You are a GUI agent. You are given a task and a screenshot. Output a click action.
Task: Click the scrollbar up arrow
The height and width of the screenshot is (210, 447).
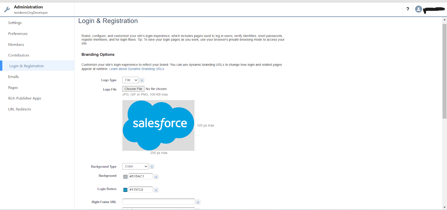(x=444, y=20)
